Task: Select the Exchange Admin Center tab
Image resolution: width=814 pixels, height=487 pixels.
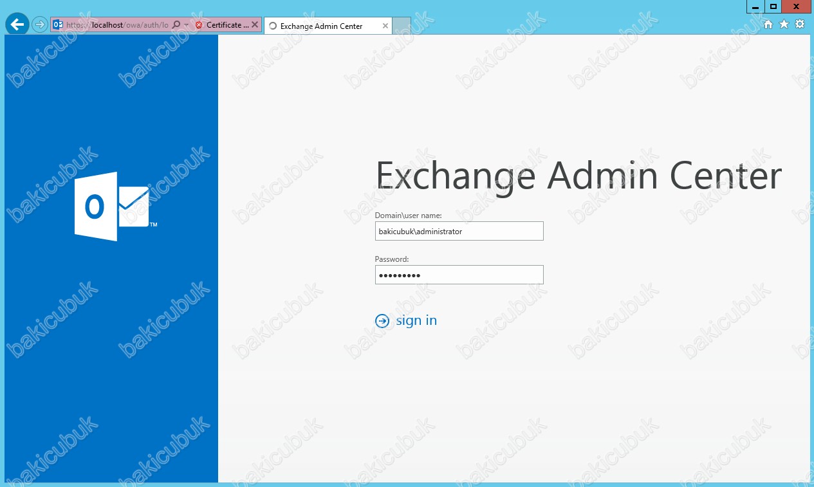Action: (x=328, y=26)
